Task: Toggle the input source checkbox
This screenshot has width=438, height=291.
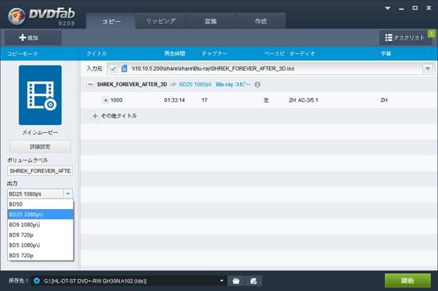Action: (113, 69)
